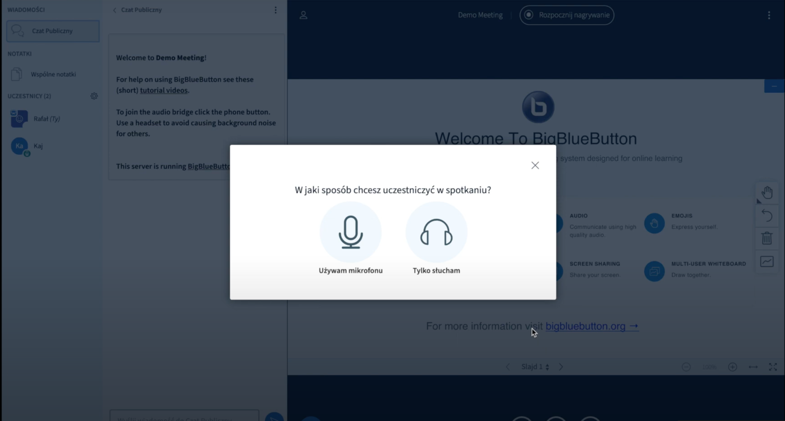The image size is (785, 421).
Task: Go to next slide
Action: click(561, 367)
